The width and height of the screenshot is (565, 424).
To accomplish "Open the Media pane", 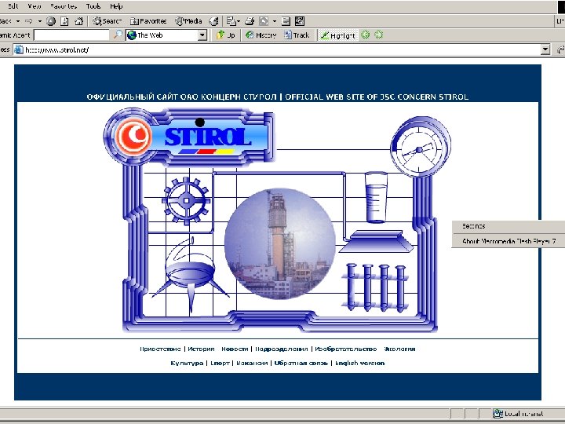I will pos(188,21).
